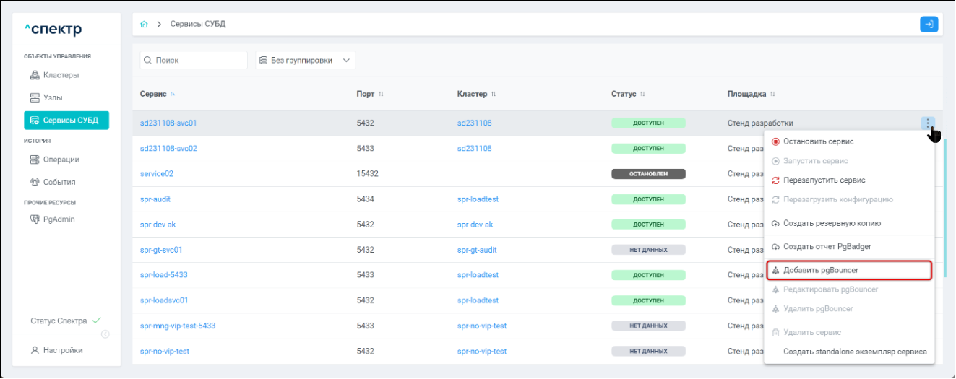This screenshot has height=379, width=956.
Task: Open Кластеры in the sidebar
Action: (61, 75)
